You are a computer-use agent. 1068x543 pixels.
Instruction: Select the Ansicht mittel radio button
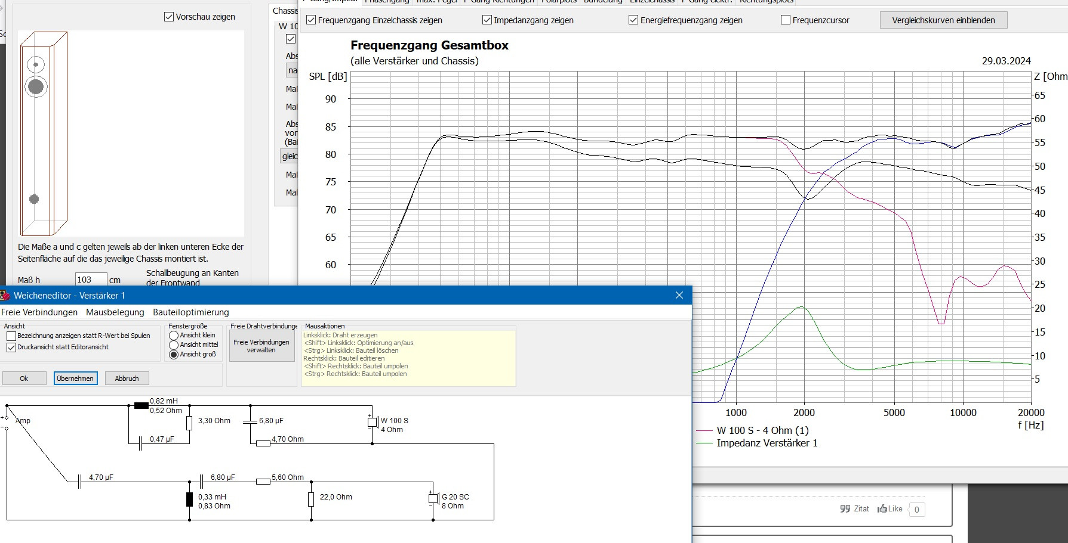pyautogui.click(x=174, y=345)
